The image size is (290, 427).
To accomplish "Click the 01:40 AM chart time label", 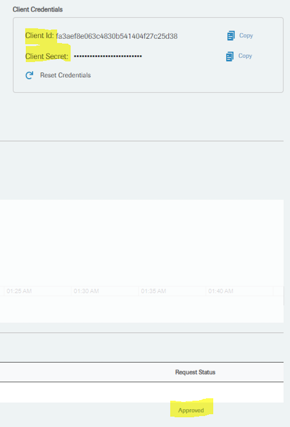I will click(221, 291).
